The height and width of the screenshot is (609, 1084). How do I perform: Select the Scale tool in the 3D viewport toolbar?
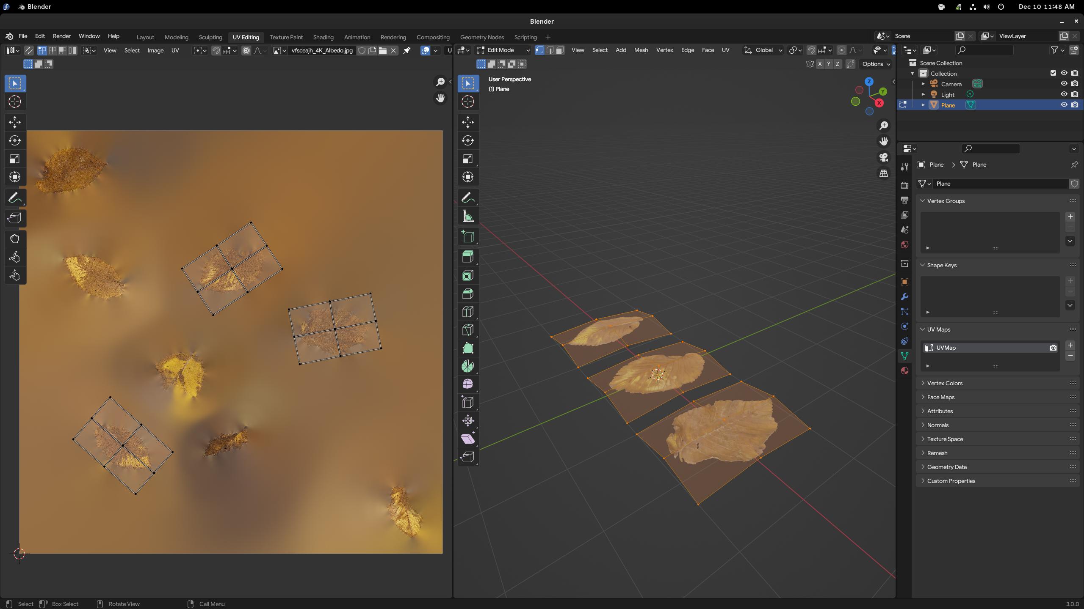tap(468, 159)
